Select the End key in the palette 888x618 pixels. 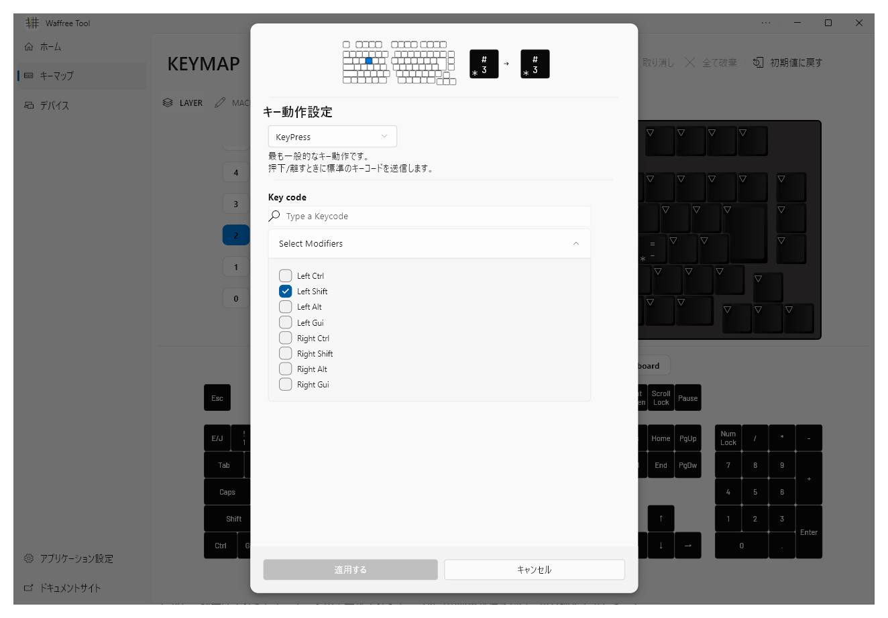pyautogui.click(x=661, y=465)
